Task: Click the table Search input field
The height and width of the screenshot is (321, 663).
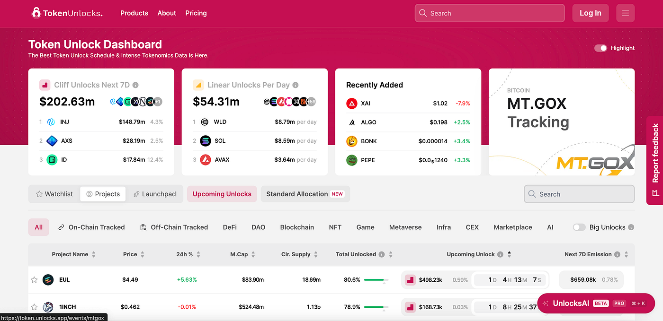Action: point(579,194)
